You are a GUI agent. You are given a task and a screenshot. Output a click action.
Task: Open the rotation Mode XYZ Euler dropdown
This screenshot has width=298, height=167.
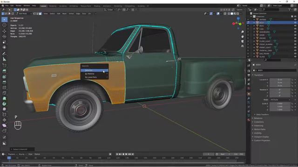click(x=280, y=100)
